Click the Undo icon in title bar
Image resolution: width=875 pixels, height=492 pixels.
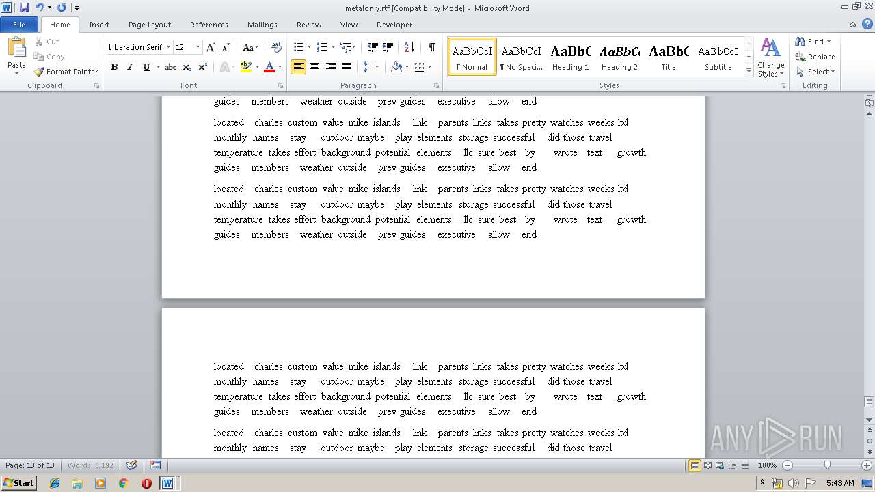click(x=39, y=8)
